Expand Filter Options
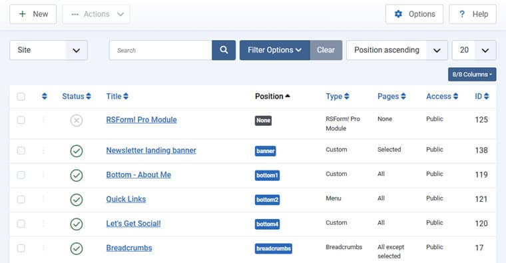The height and width of the screenshot is (263, 506). 274,50
